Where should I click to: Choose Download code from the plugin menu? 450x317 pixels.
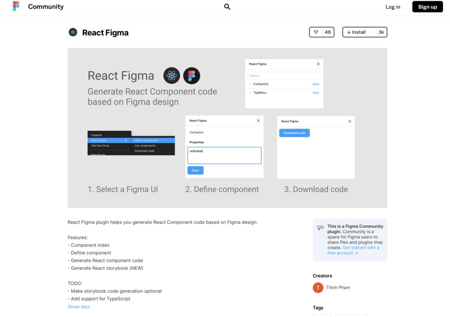tap(144, 151)
